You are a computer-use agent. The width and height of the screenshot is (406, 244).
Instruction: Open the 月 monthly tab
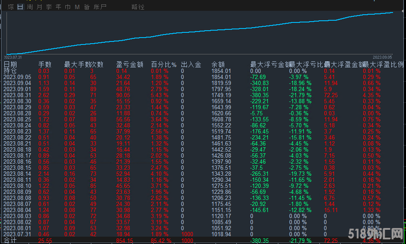coord(39,7)
